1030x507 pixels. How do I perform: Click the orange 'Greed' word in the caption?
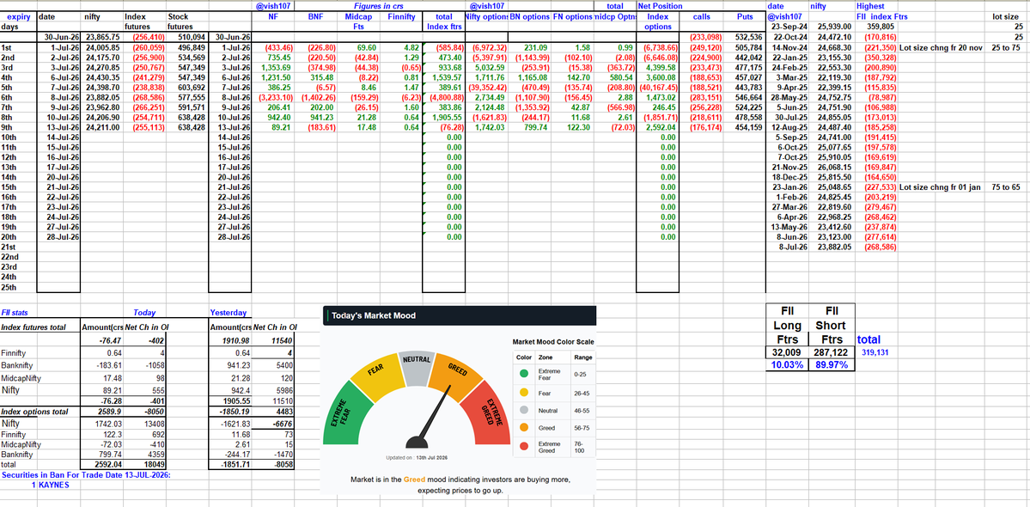coord(415,479)
